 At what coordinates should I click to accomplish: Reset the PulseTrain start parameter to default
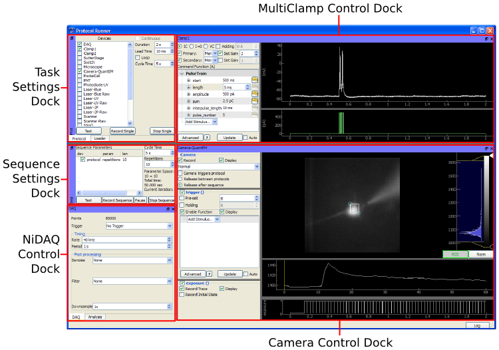tap(255, 80)
